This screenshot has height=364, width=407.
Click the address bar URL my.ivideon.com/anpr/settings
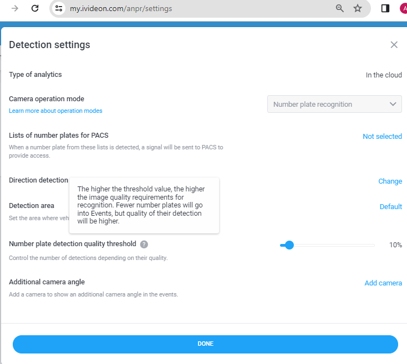pos(121,8)
